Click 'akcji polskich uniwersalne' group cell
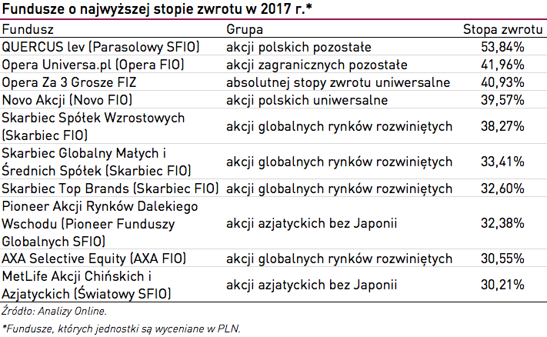The height and width of the screenshot is (337, 547). click(307, 101)
